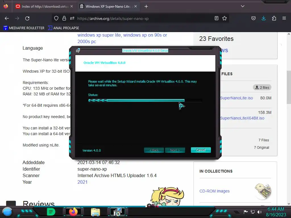Open the Firefox hamburger menu

tap(284, 18)
